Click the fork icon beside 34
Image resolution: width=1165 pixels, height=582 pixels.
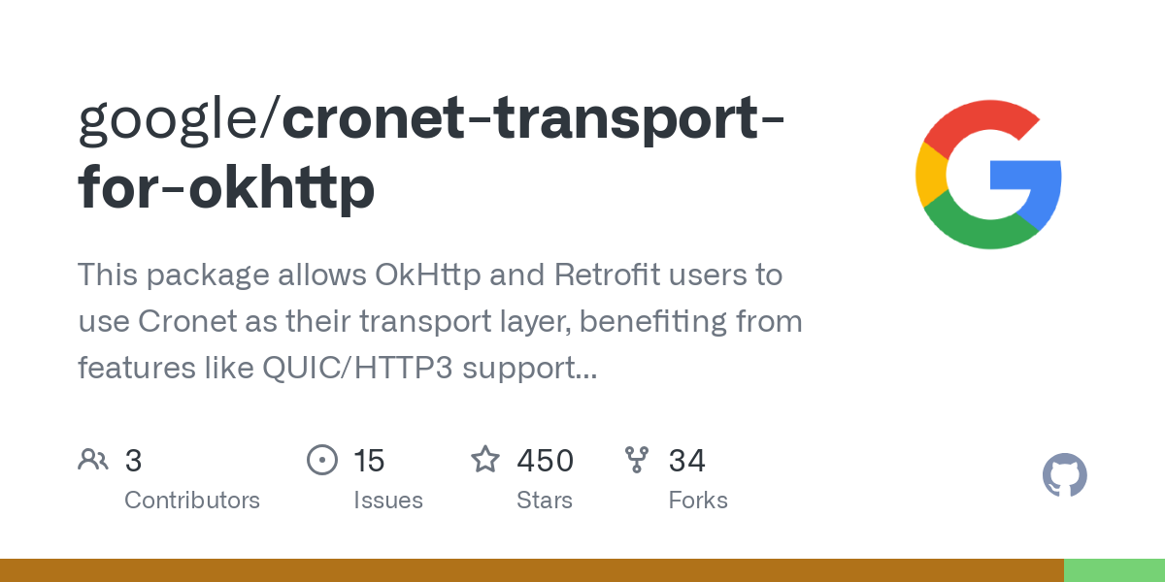click(x=637, y=459)
